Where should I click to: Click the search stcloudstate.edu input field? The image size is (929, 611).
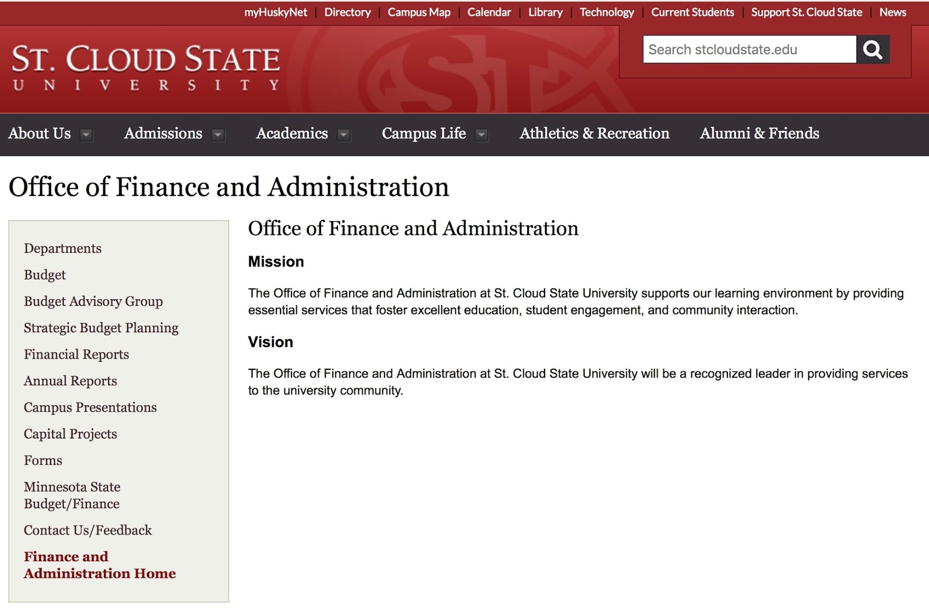[x=750, y=49]
